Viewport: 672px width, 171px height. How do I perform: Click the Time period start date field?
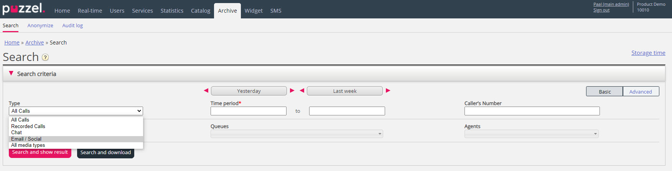click(x=248, y=111)
